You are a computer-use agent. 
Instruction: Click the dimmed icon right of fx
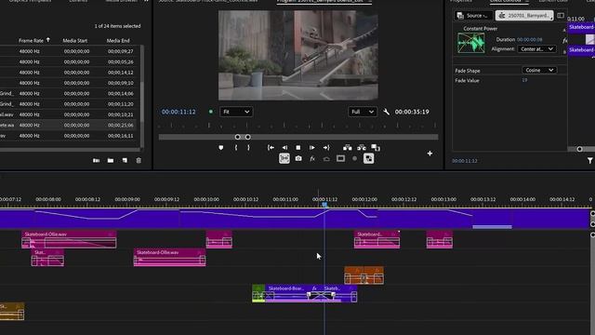326,159
